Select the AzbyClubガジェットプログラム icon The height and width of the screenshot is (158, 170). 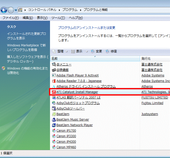pos(54,103)
